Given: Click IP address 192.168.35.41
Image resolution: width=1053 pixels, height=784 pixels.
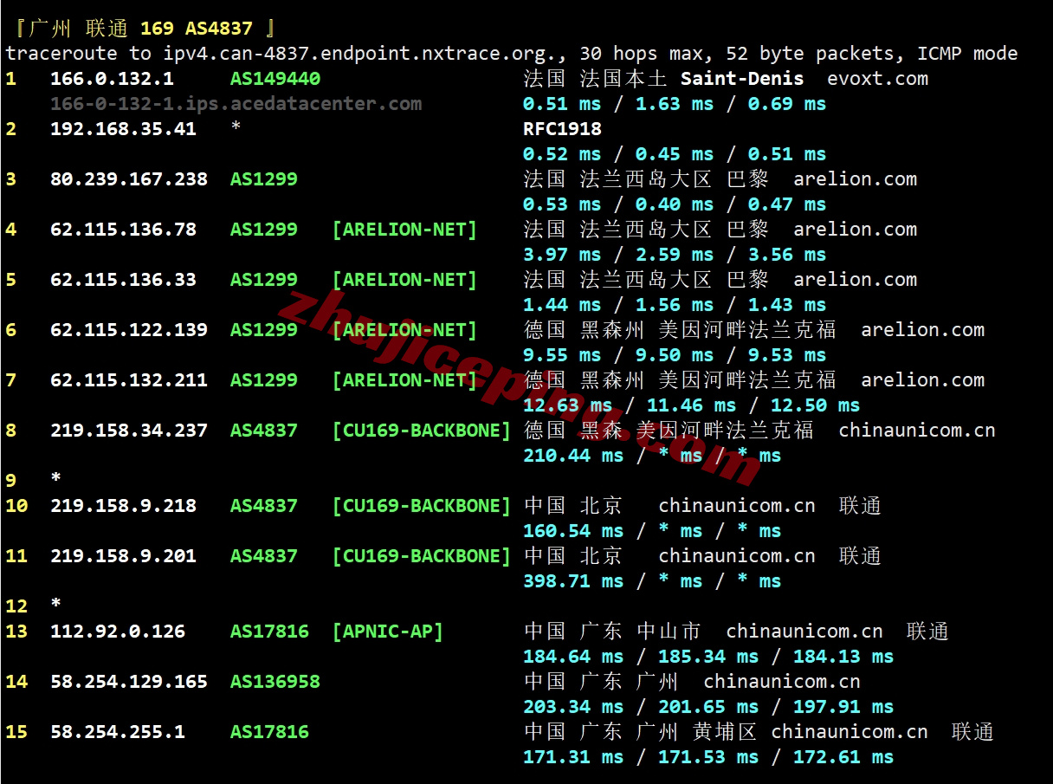Looking at the screenshot, I should [123, 129].
